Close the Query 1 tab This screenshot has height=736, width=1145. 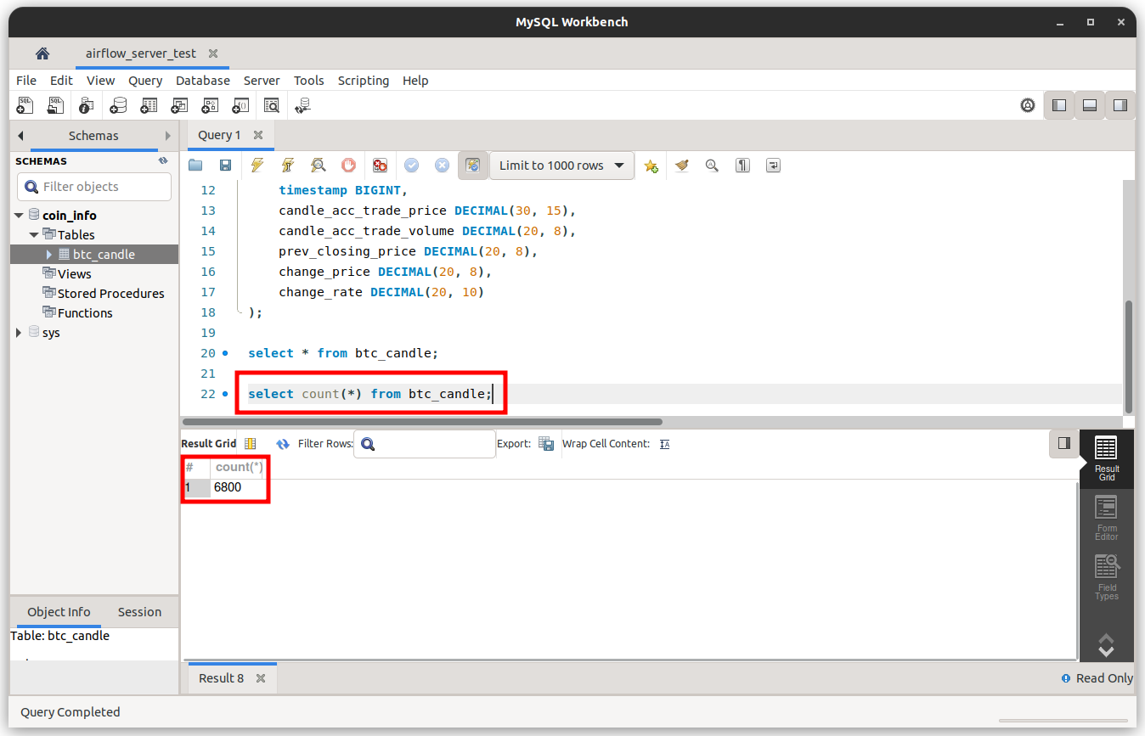[258, 135]
